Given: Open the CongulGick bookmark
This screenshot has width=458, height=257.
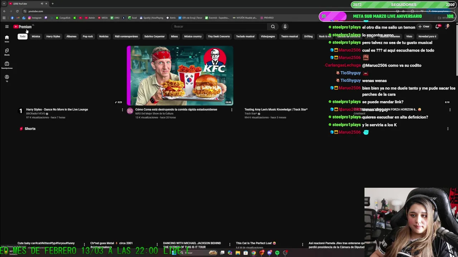Looking at the screenshot, I should [63, 18].
